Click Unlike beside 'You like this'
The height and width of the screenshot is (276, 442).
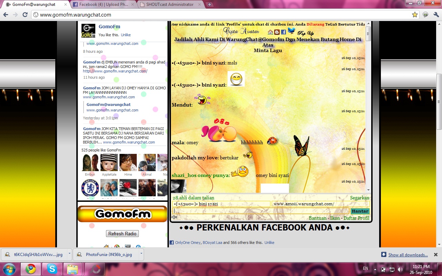[x=126, y=35]
